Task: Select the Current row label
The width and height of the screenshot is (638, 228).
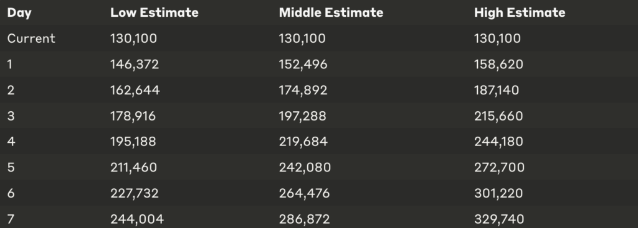Action: [x=31, y=39]
